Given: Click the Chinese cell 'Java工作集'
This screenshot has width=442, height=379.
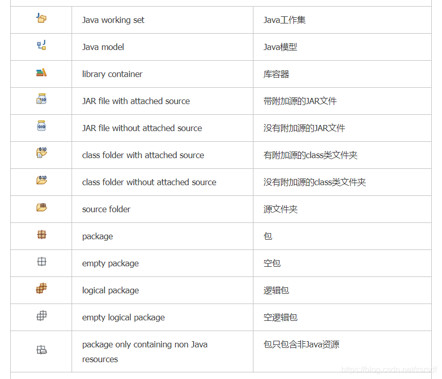Looking at the screenshot, I should [x=342, y=20].
